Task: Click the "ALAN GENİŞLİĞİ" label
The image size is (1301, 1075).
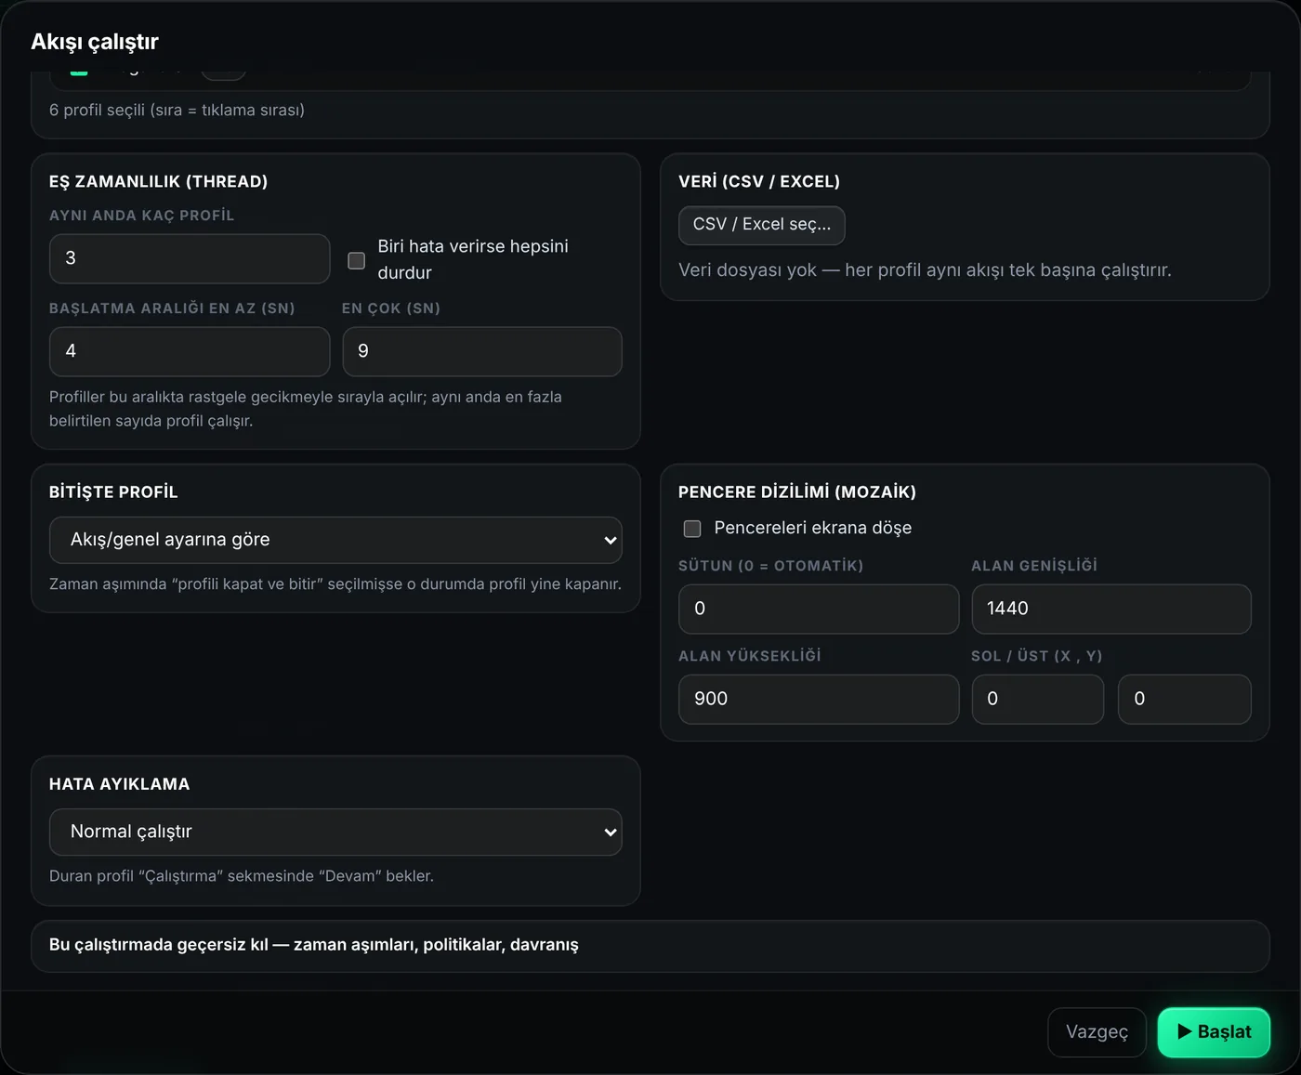Action: [1034, 566]
